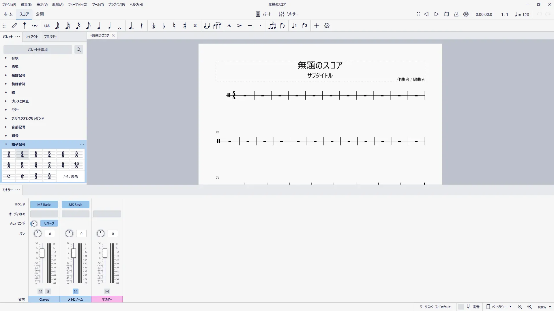Mute the Claves mixer channel
The height and width of the screenshot is (311, 554).
pos(40,291)
